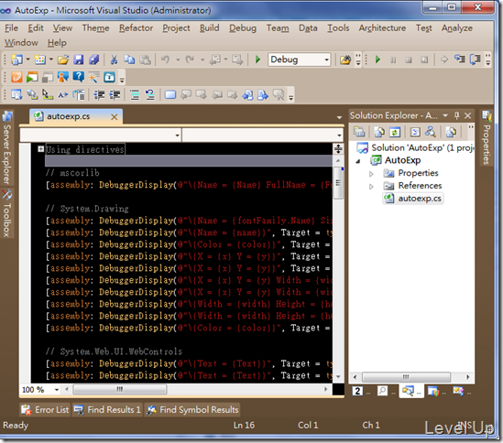Open the Window menu
This screenshot has width=503, height=443.
21,43
